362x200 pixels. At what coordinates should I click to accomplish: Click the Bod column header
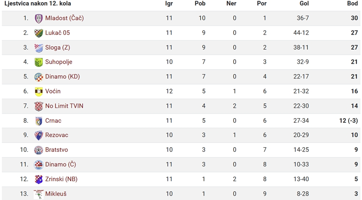352,4
